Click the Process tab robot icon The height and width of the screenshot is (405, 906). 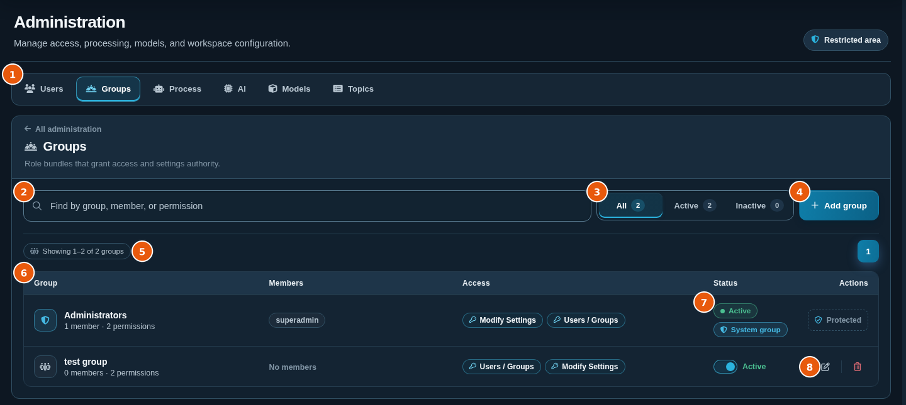159,89
